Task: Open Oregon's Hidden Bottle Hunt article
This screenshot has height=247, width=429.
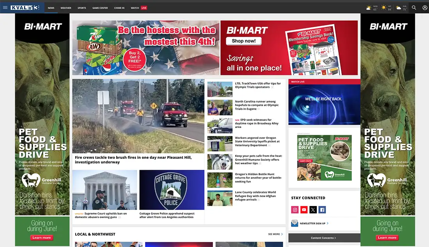Action: 258,178
